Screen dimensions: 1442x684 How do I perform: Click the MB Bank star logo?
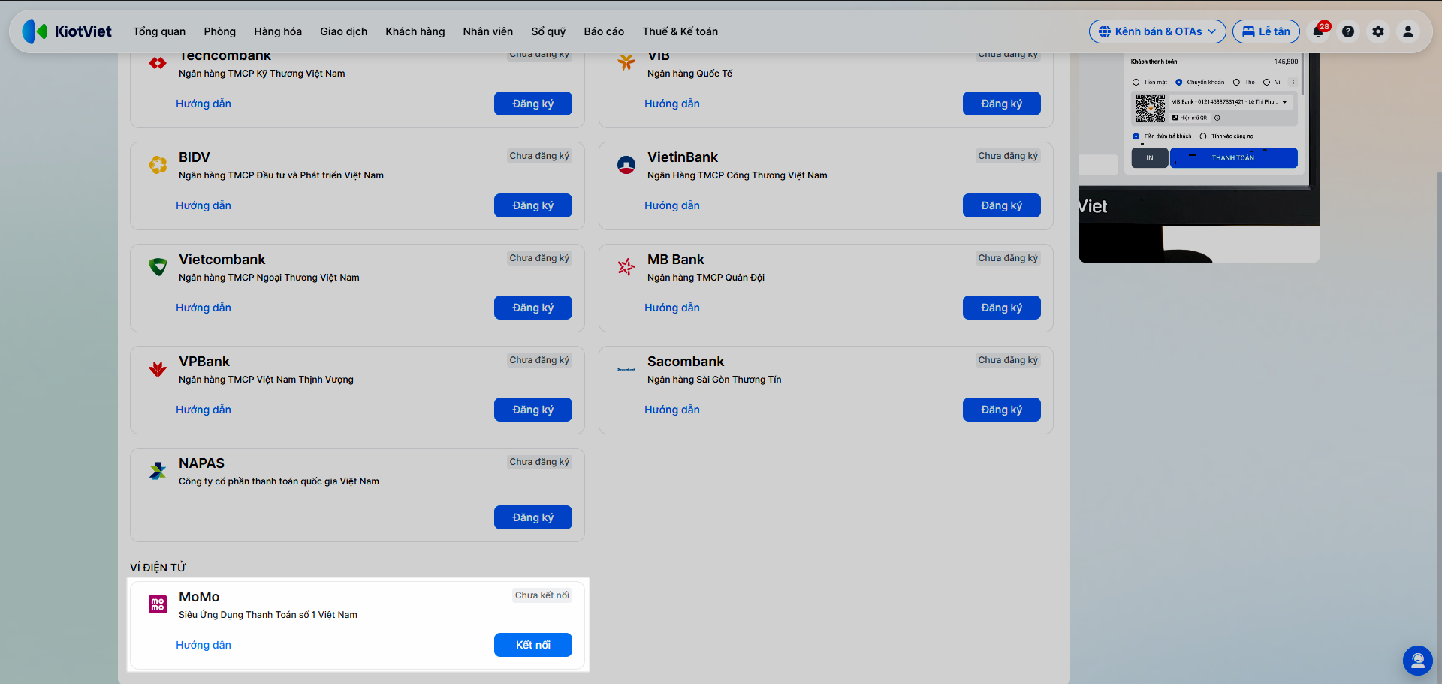click(626, 267)
